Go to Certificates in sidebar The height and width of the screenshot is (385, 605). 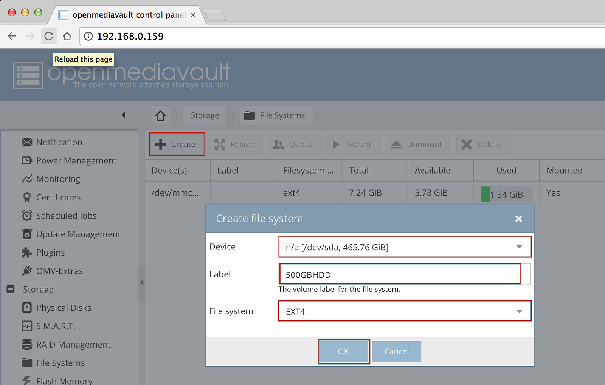pyautogui.click(x=59, y=197)
